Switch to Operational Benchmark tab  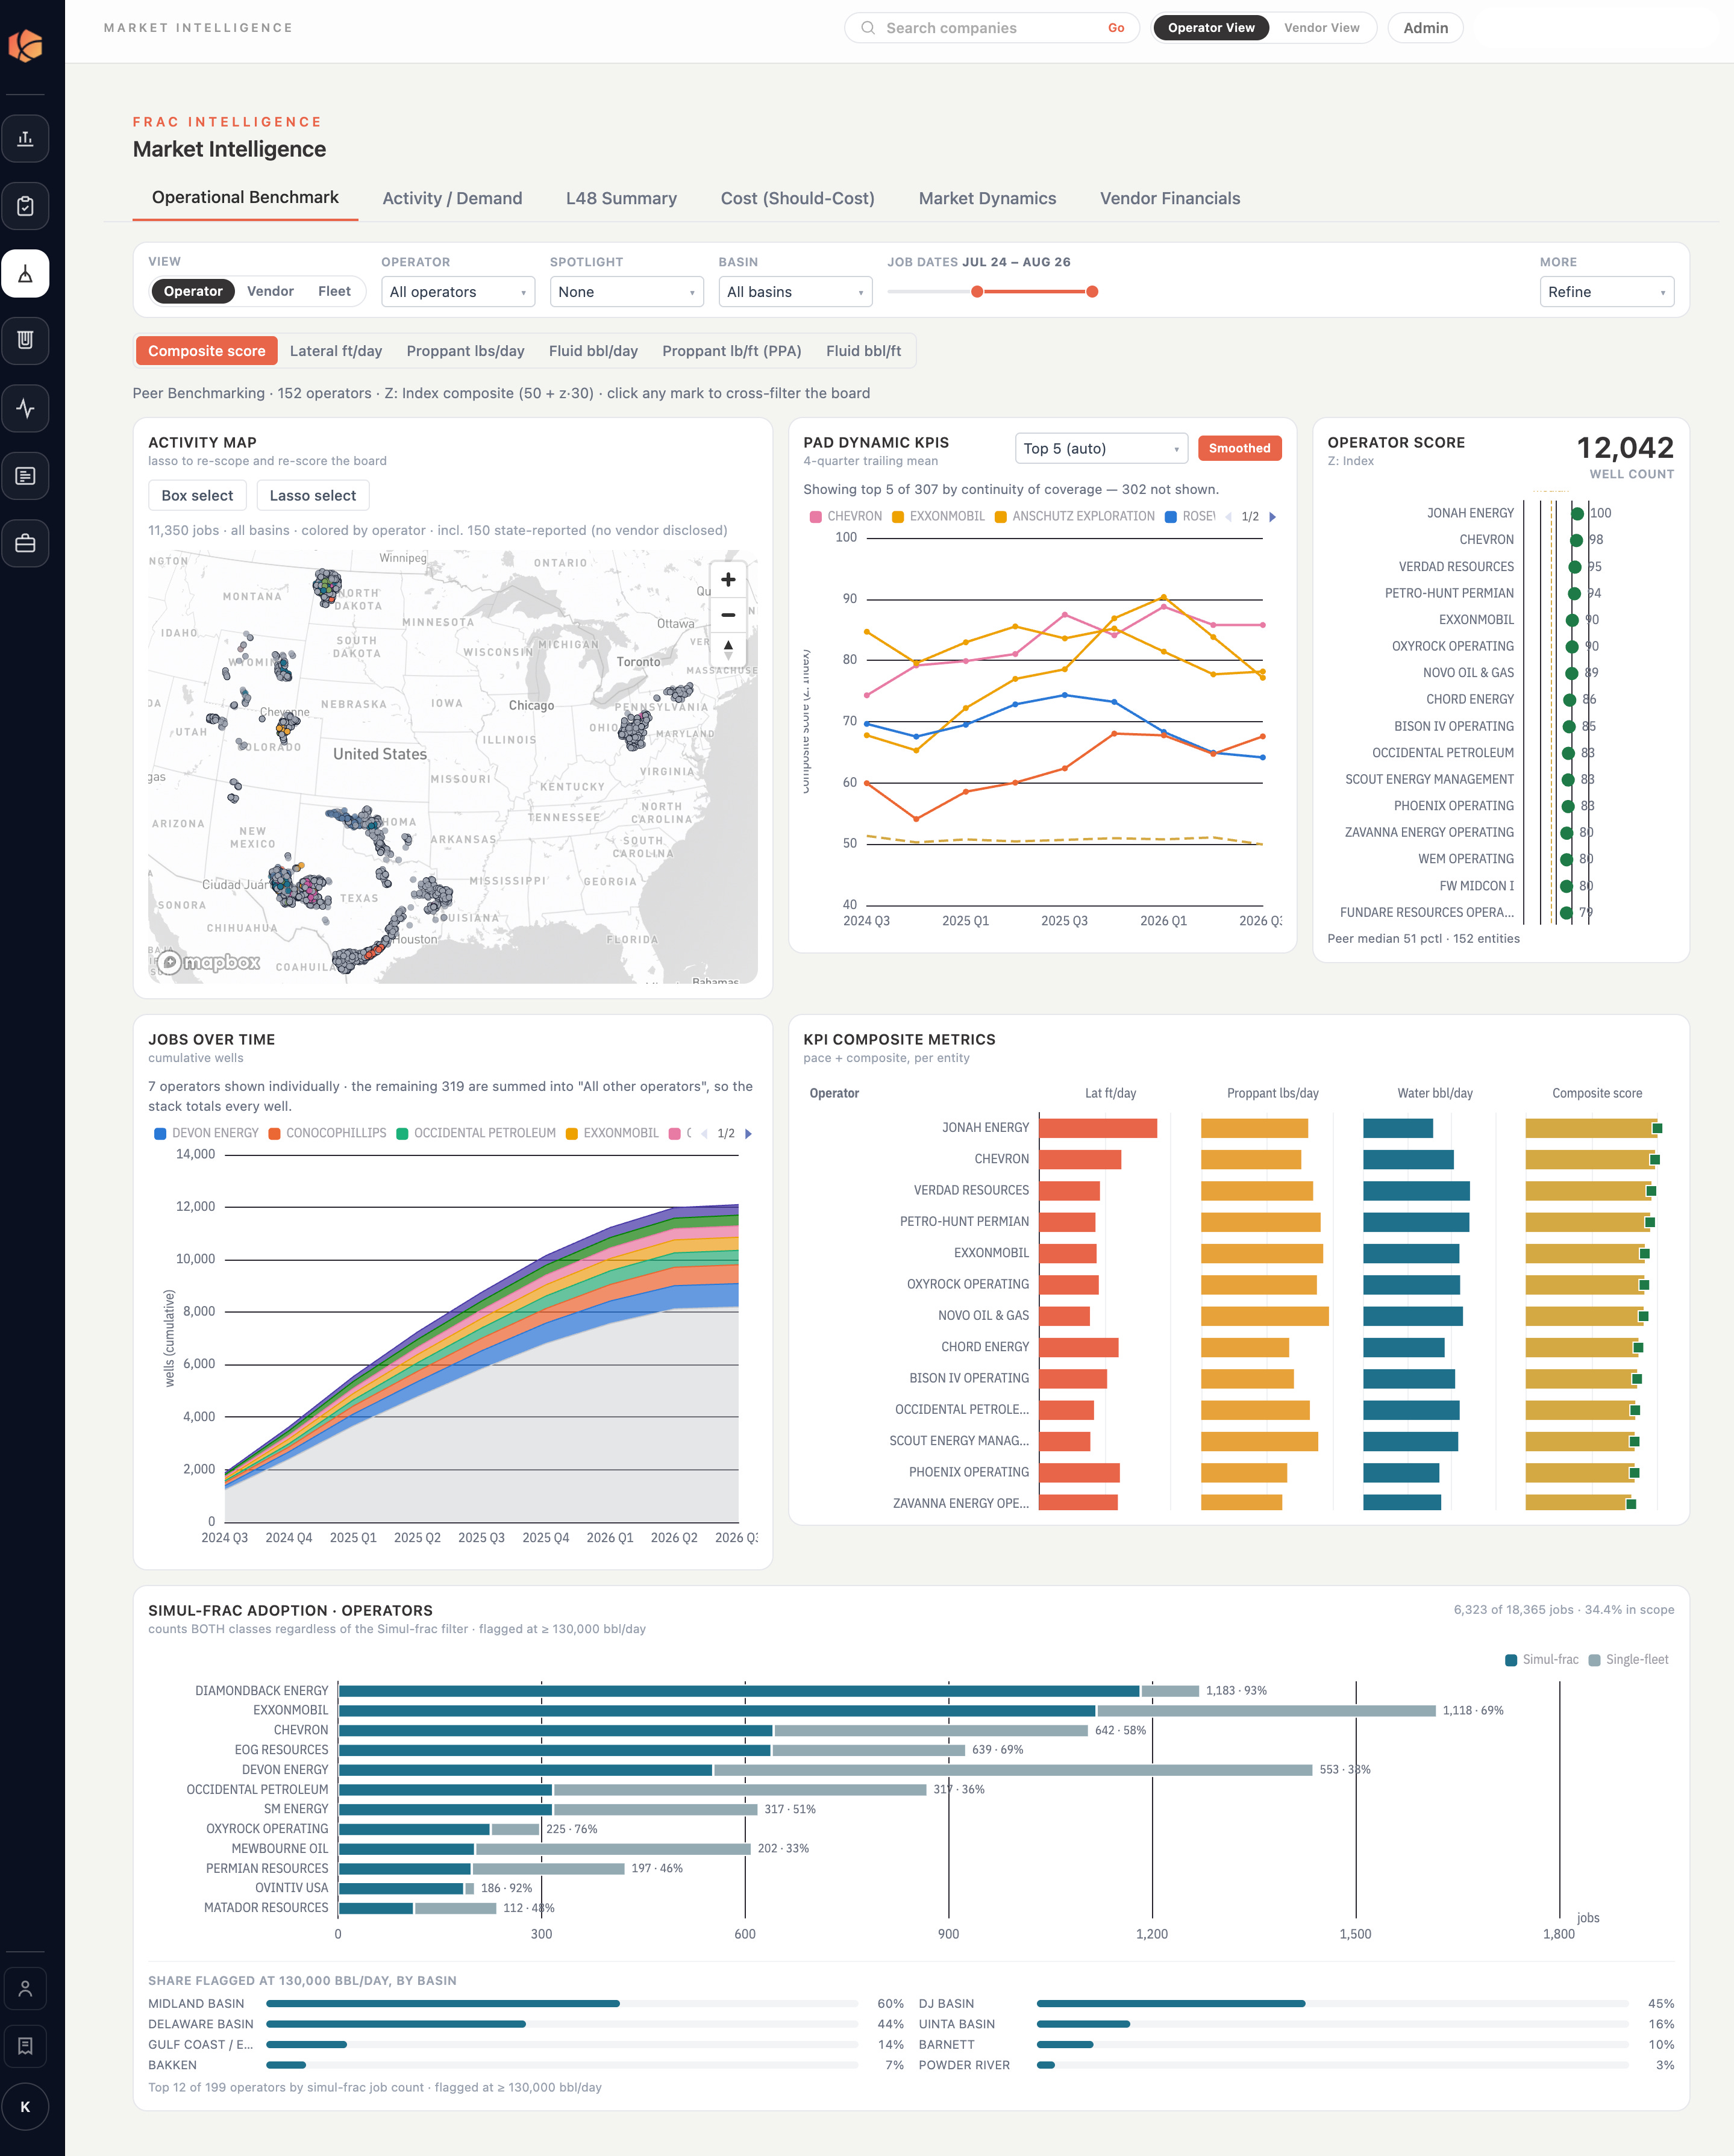pos(245,198)
